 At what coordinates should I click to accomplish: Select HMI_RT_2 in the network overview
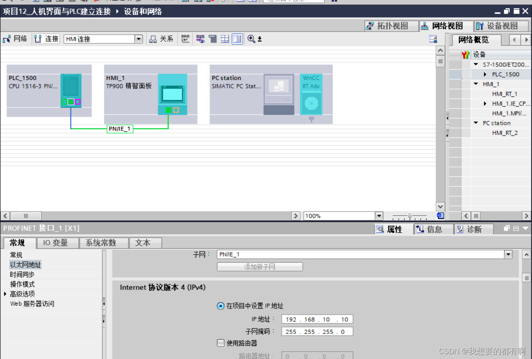(x=505, y=133)
